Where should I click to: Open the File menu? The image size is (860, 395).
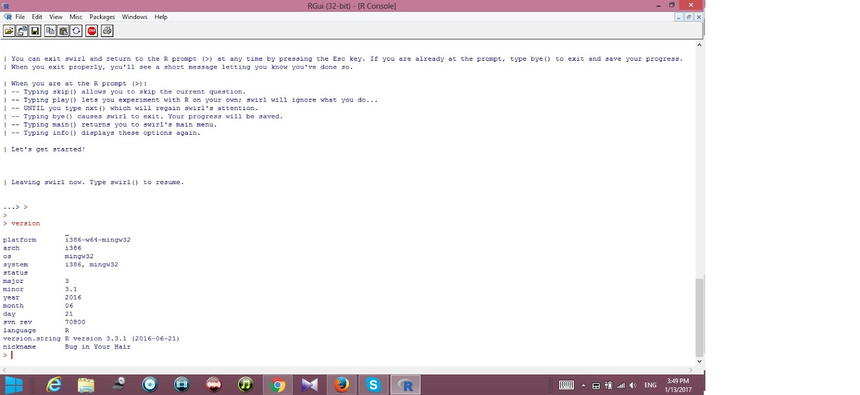pyautogui.click(x=20, y=17)
